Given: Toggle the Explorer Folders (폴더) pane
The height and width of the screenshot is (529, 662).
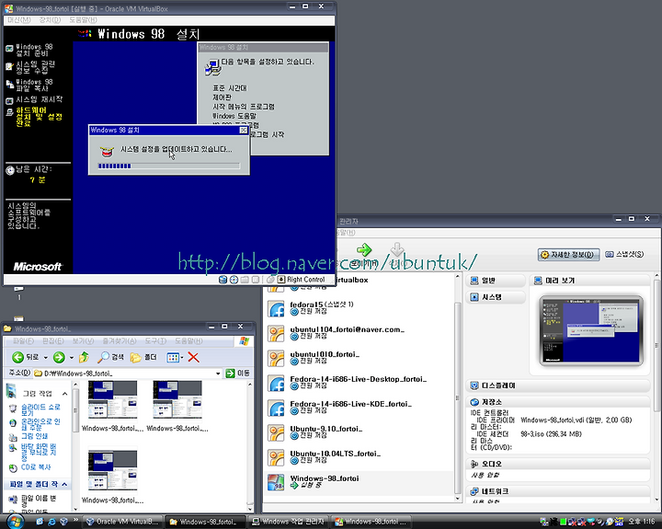Looking at the screenshot, I should (x=143, y=358).
